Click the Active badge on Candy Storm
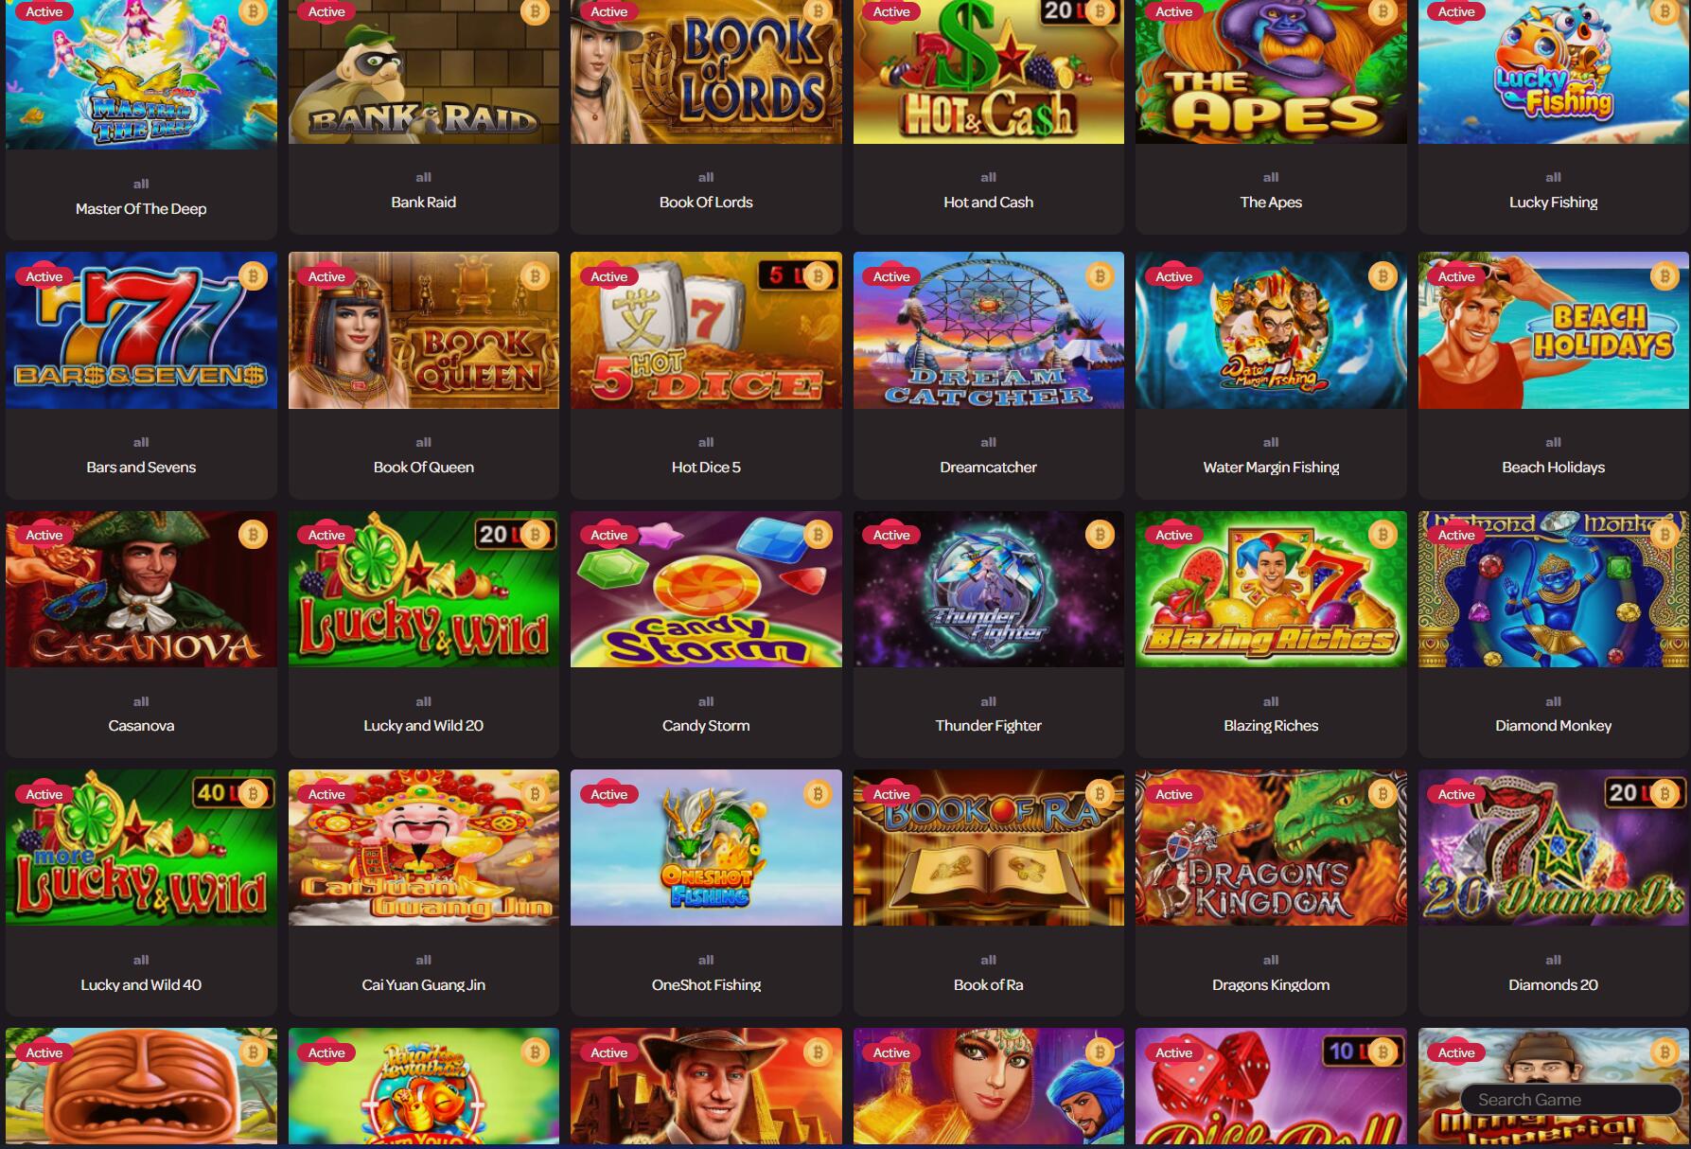This screenshot has height=1149, width=1691. [608, 535]
